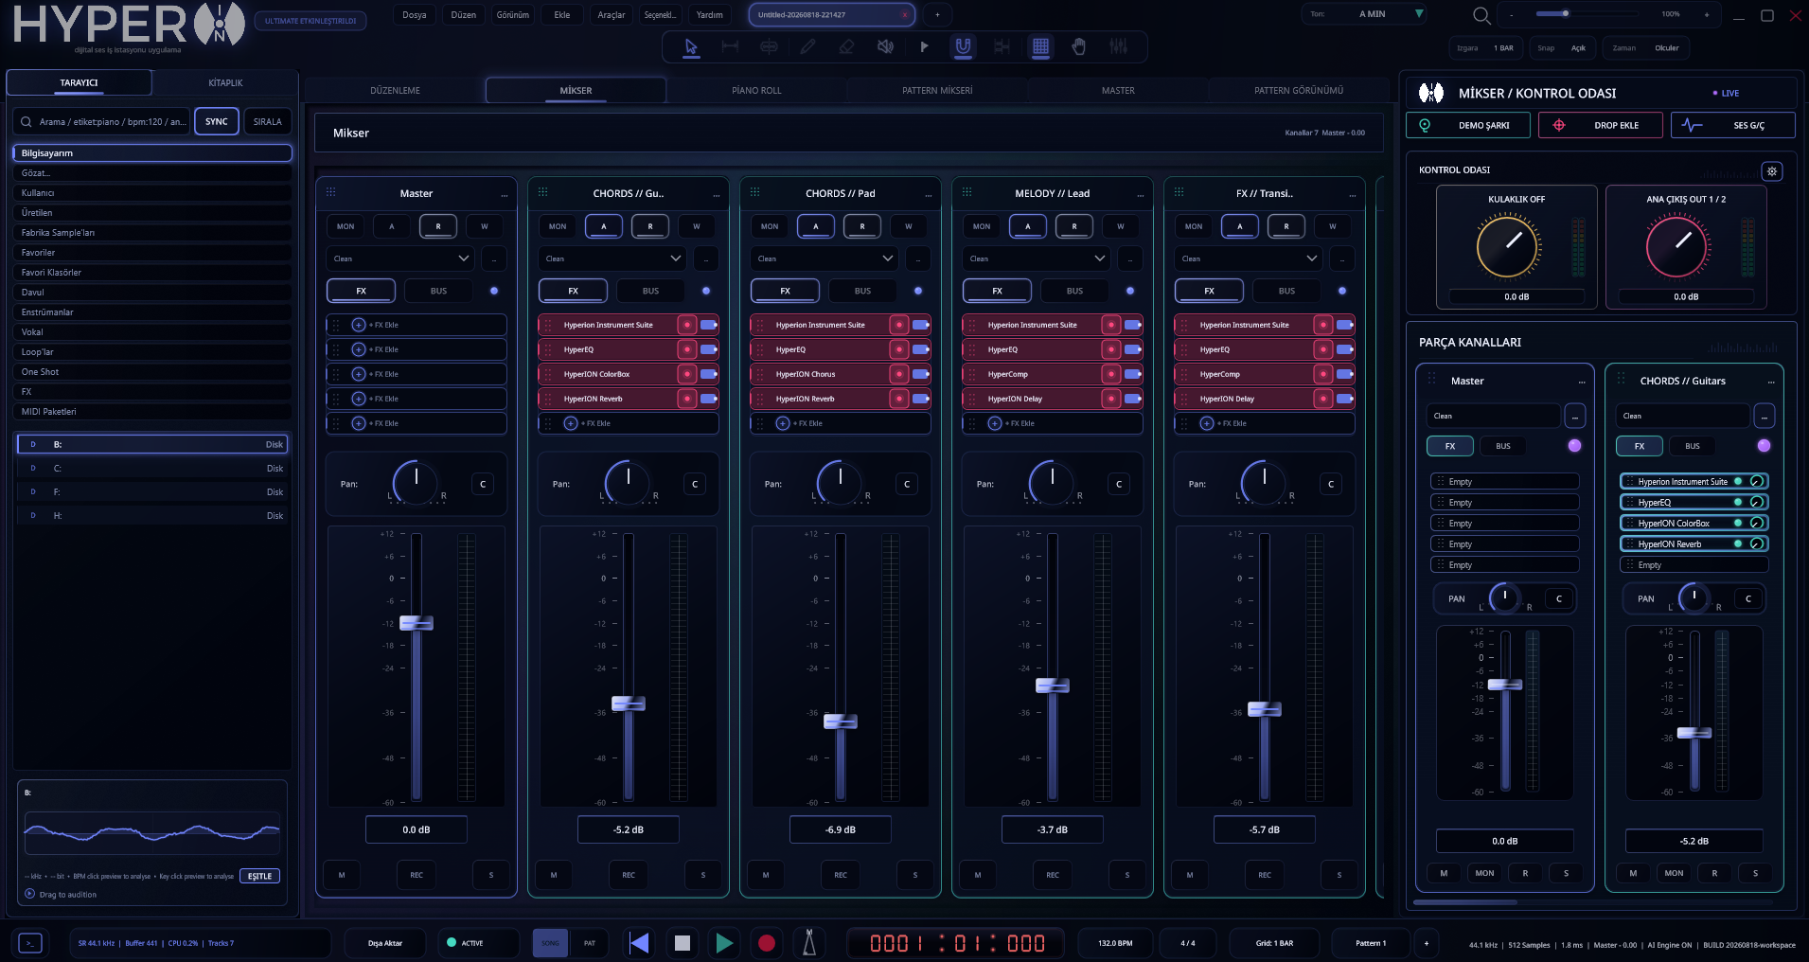Click the transport Stop button
The width and height of the screenshot is (1809, 962).
(x=682, y=943)
